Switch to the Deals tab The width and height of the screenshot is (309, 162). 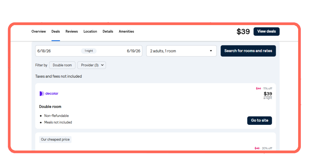[x=56, y=31]
